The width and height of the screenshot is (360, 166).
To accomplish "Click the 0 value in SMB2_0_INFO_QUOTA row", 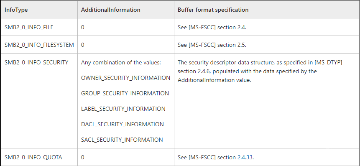I will (x=83, y=157).
